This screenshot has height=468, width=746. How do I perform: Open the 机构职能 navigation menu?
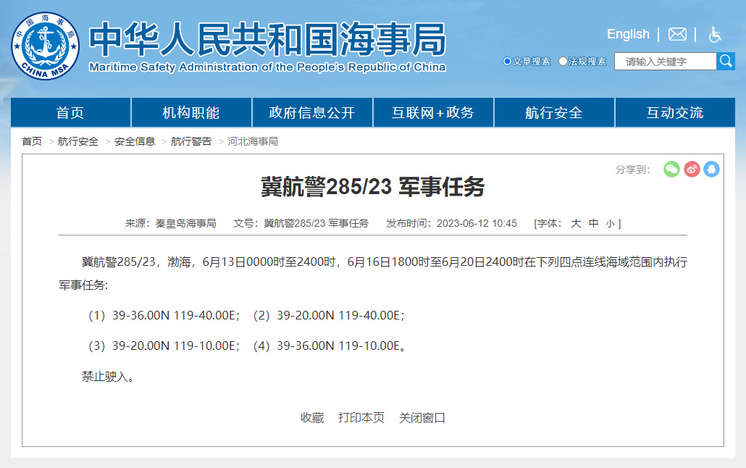click(191, 113)
